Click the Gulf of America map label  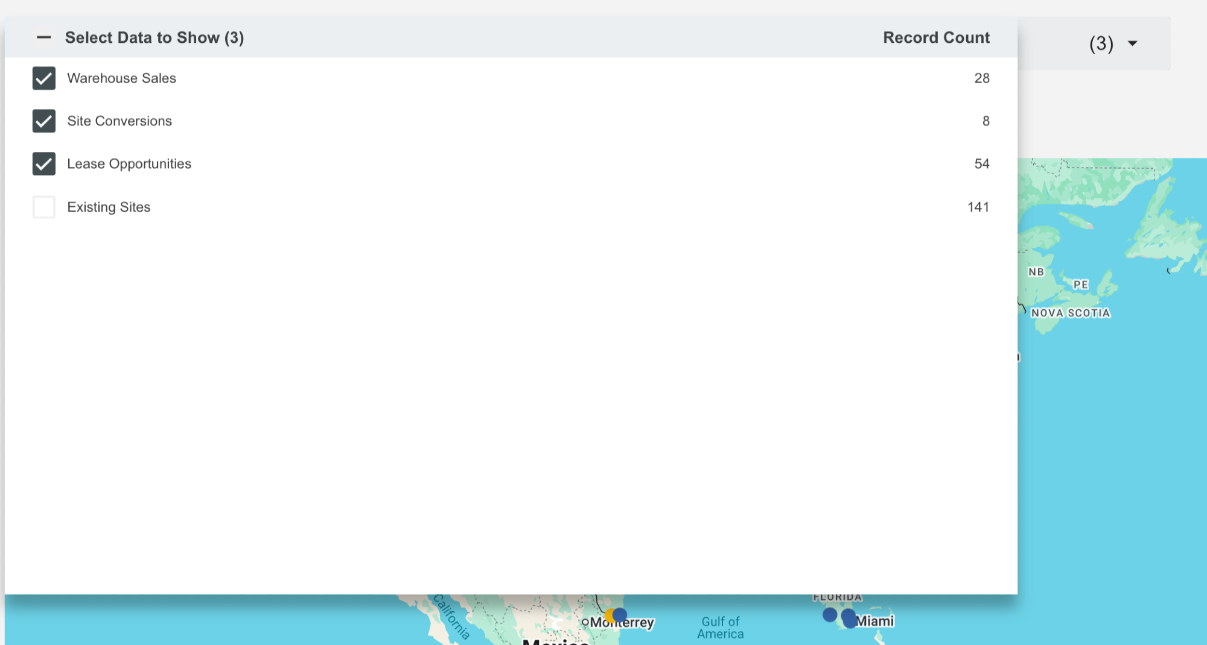click(x=721, y=628)
